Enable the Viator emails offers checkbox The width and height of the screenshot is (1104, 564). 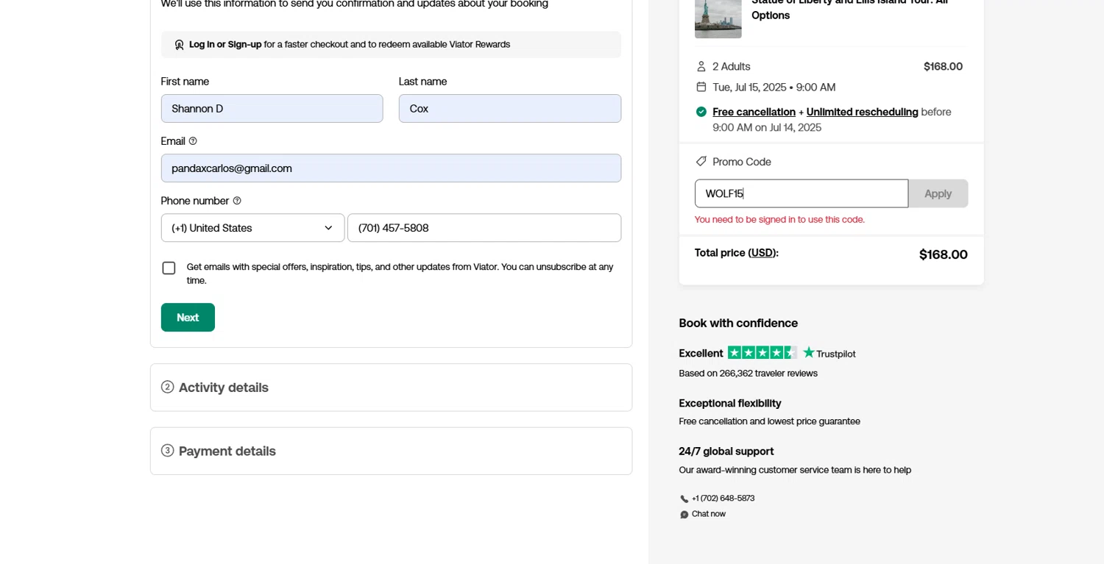pyautogui.click(x=169, y=268)
